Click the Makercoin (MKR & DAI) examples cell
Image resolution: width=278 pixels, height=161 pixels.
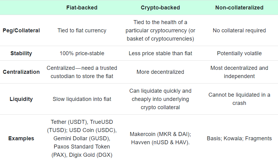[x=160, y=138]
